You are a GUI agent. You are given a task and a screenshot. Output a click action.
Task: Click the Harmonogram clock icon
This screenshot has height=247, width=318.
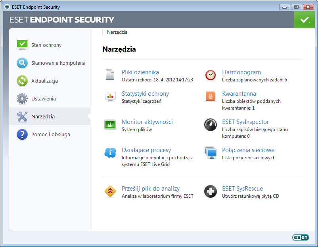[211, 75]
